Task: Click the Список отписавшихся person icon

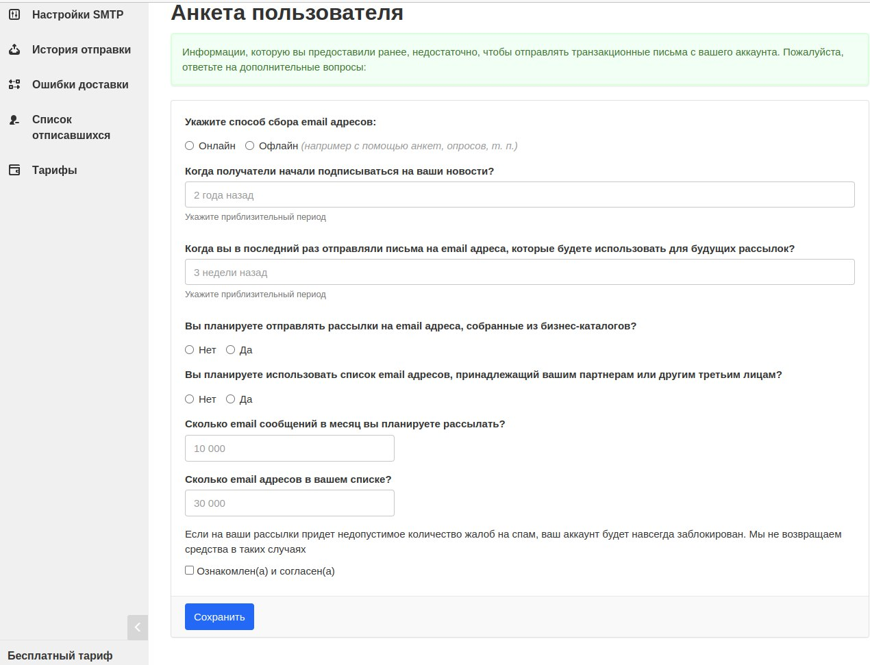Action: (14, 120)
